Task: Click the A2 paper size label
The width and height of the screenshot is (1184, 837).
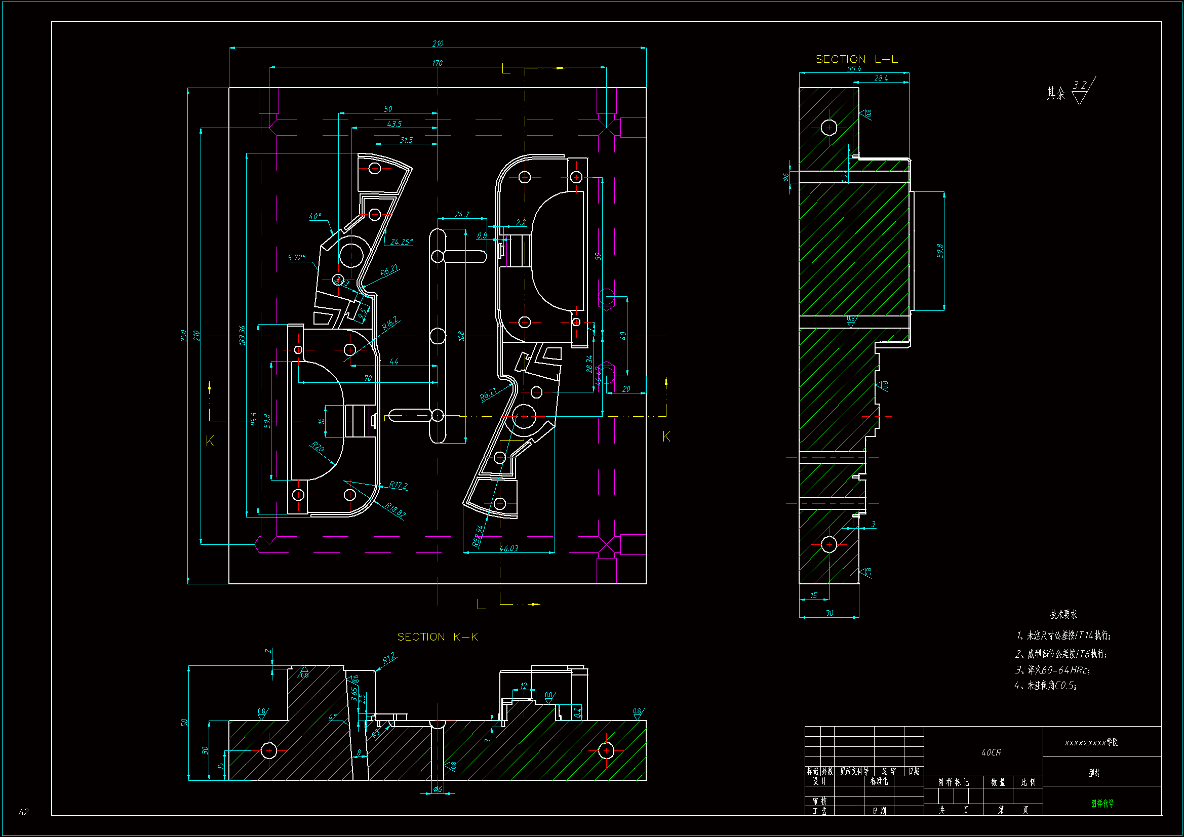Action: click(23, 812)
